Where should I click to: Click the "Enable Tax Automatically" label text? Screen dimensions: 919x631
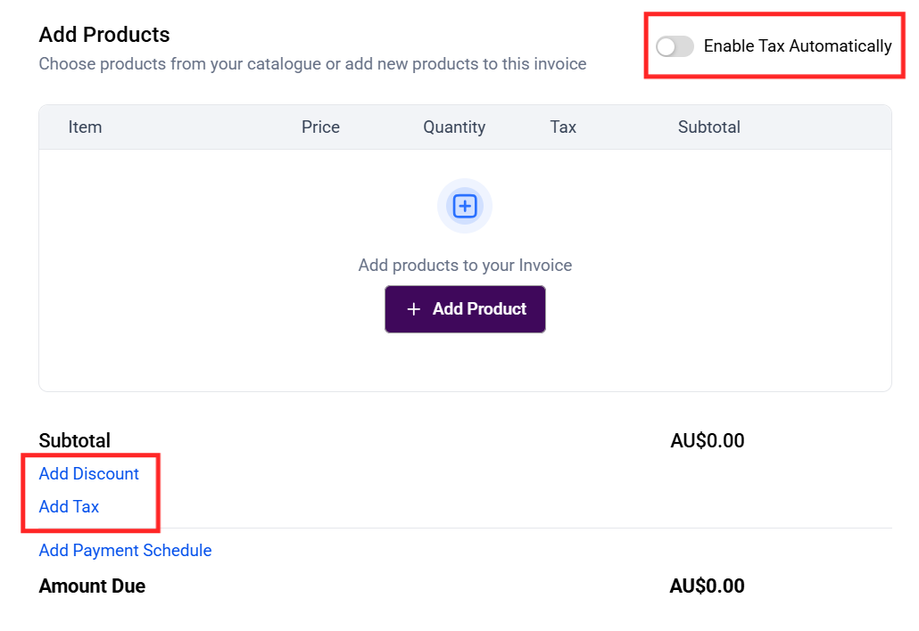coord(798,46)
